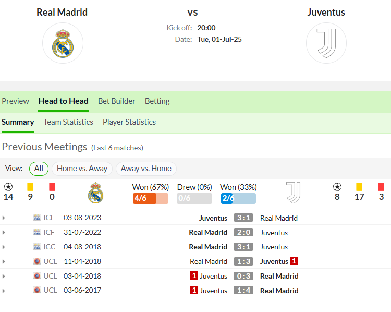
Task: Click the 1:3 score on 11-04-2018
Action: click(x=243, y=261)
